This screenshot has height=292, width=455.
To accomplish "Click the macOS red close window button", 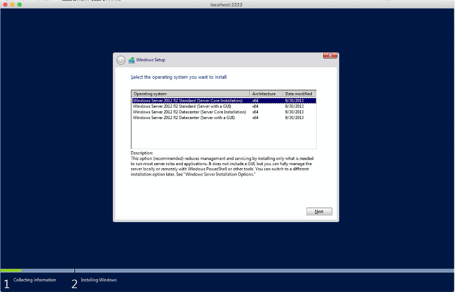I will click(5, 4).
